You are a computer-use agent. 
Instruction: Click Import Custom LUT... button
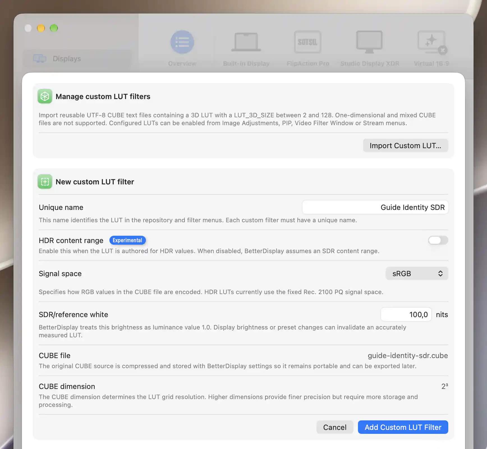pos(405,146)
